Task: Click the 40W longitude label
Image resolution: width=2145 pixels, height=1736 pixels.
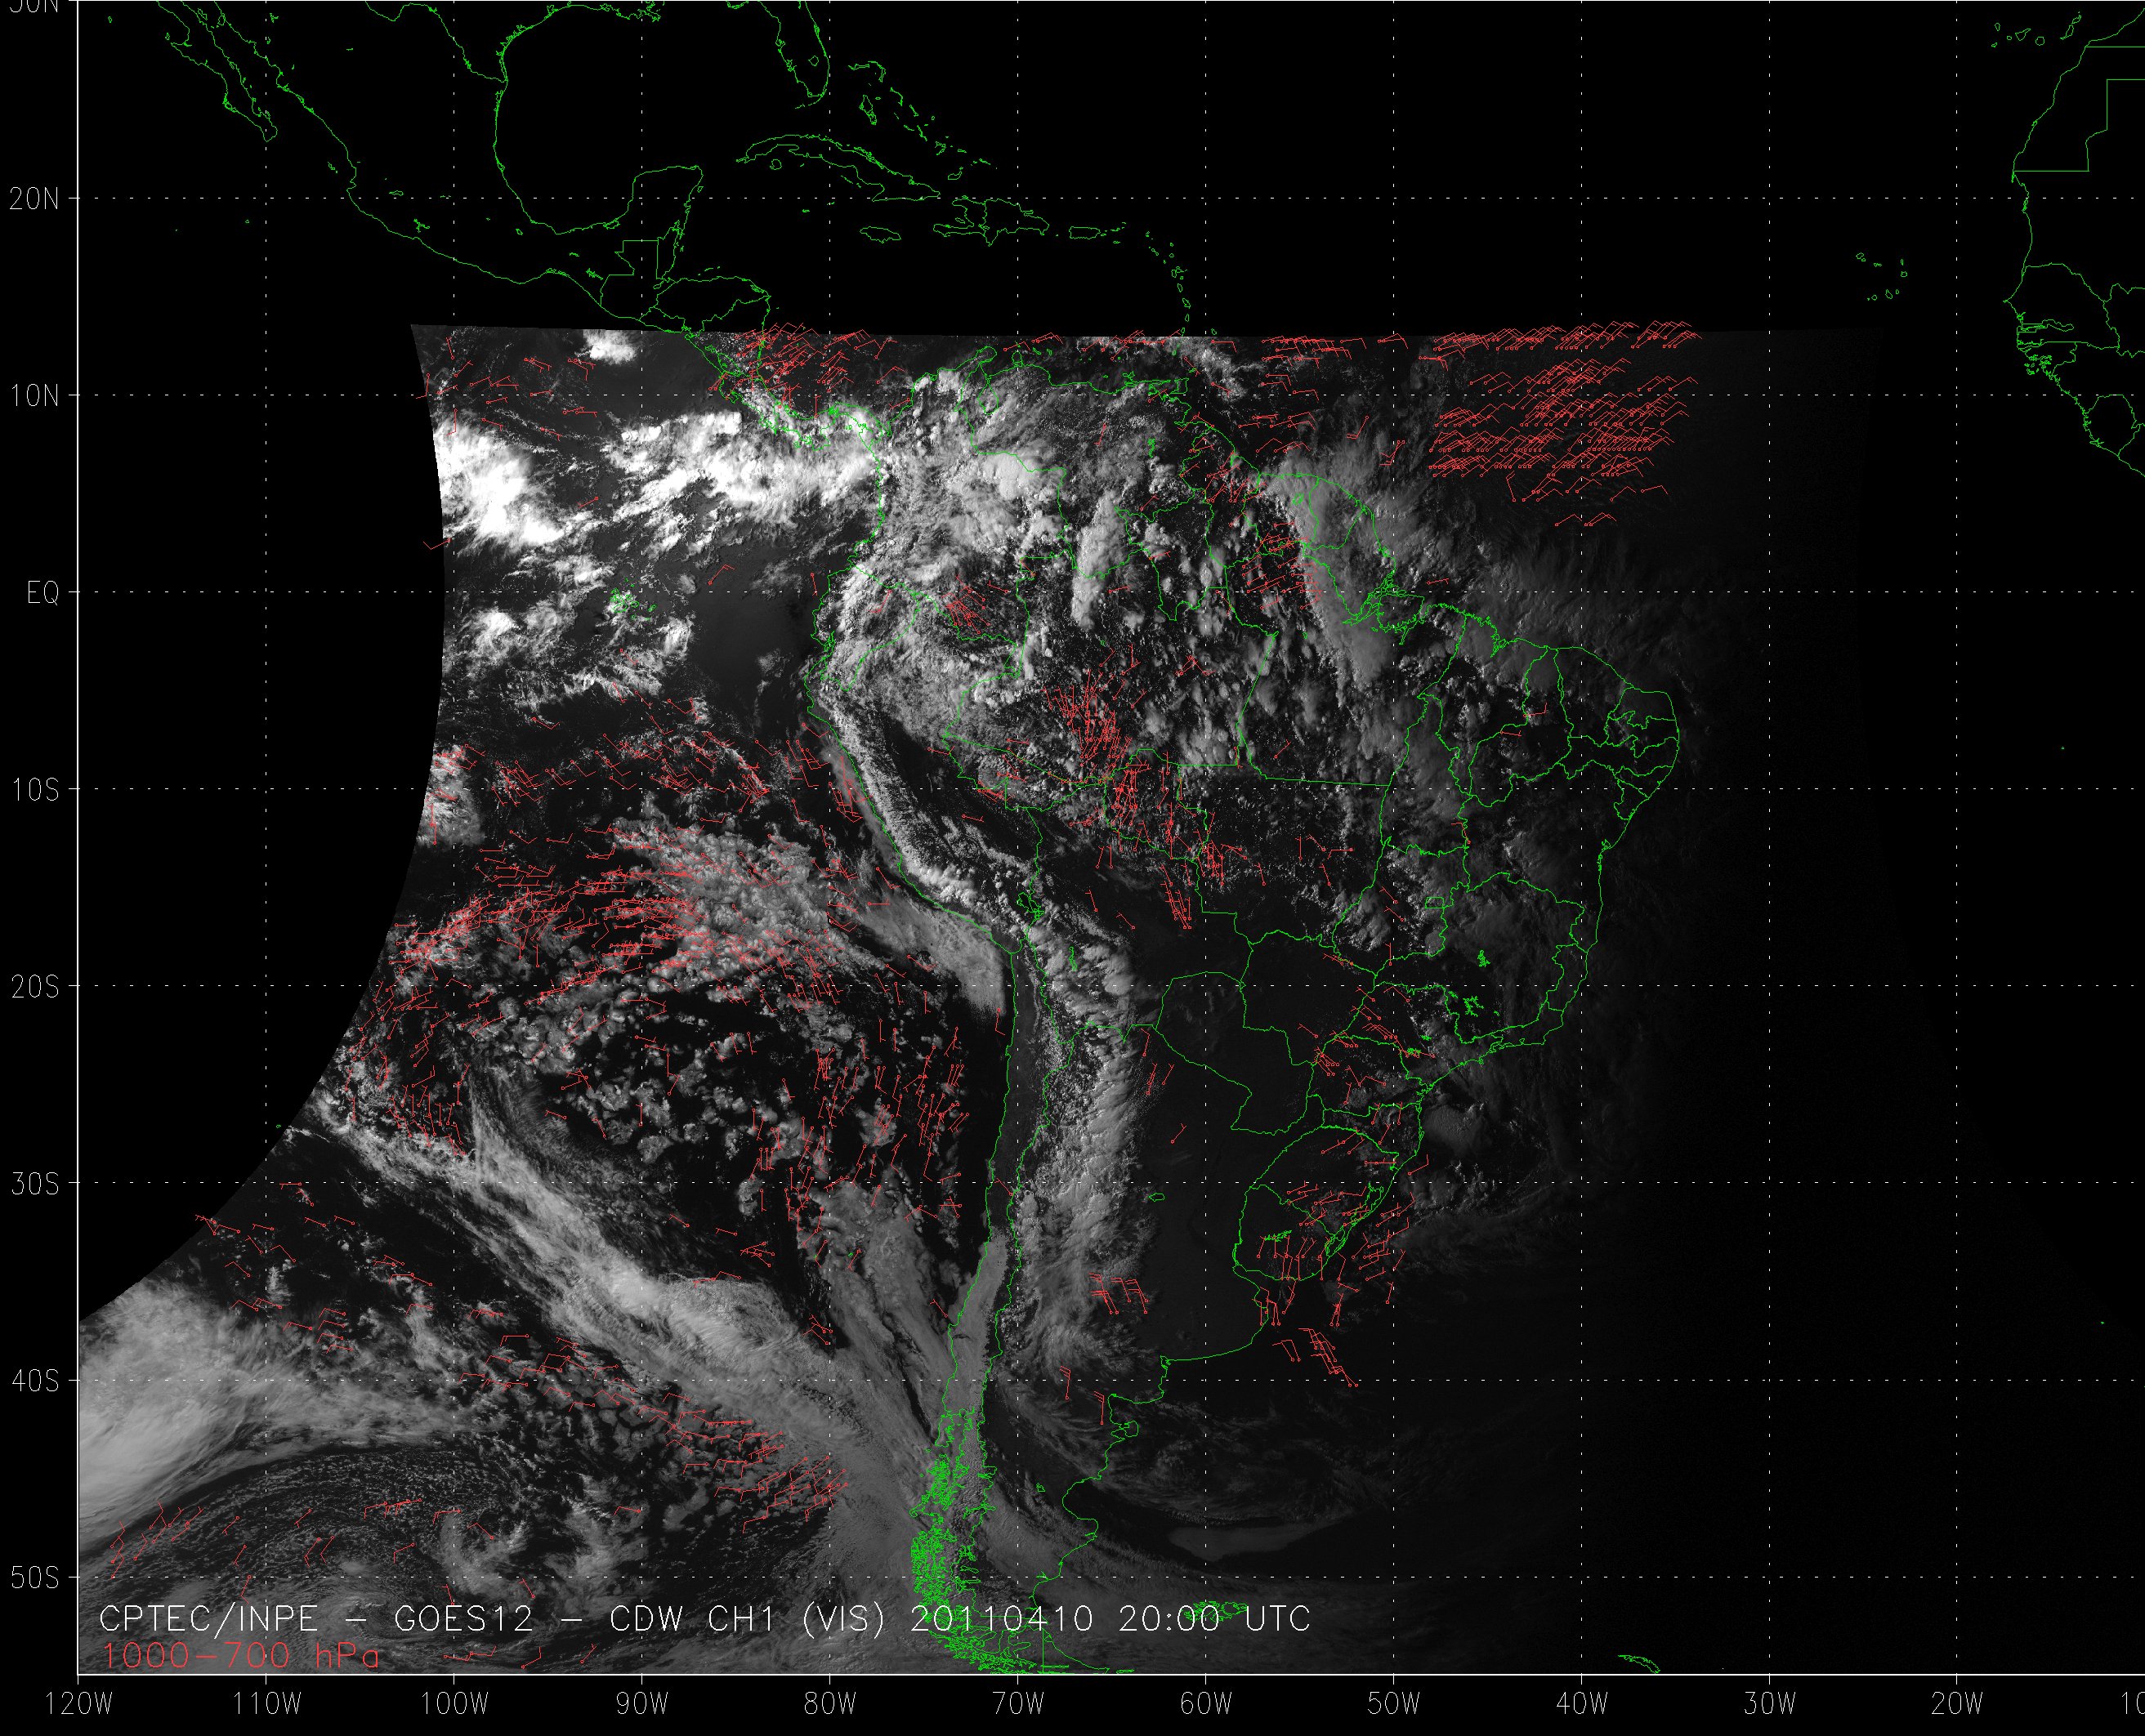Action: 1582,1703
